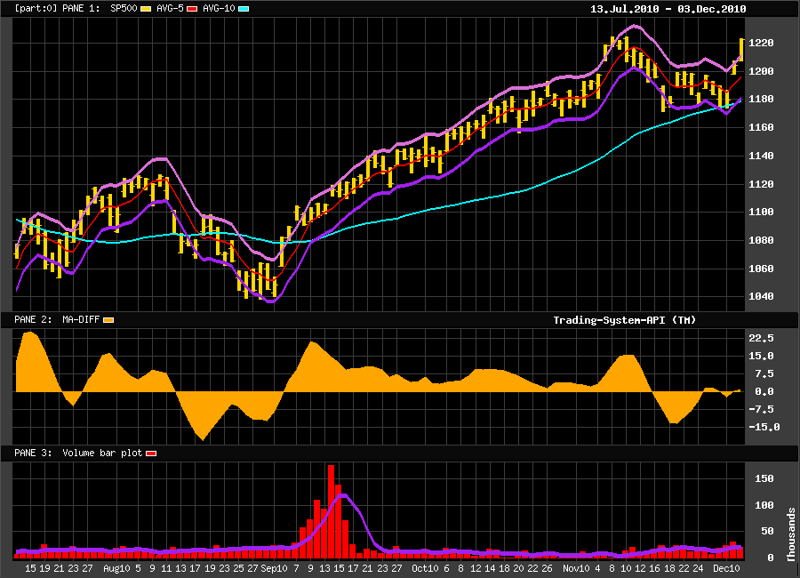Click the 100 volume axis label
The height and width of the screenshot is (578, 800).
coord(764,505)
